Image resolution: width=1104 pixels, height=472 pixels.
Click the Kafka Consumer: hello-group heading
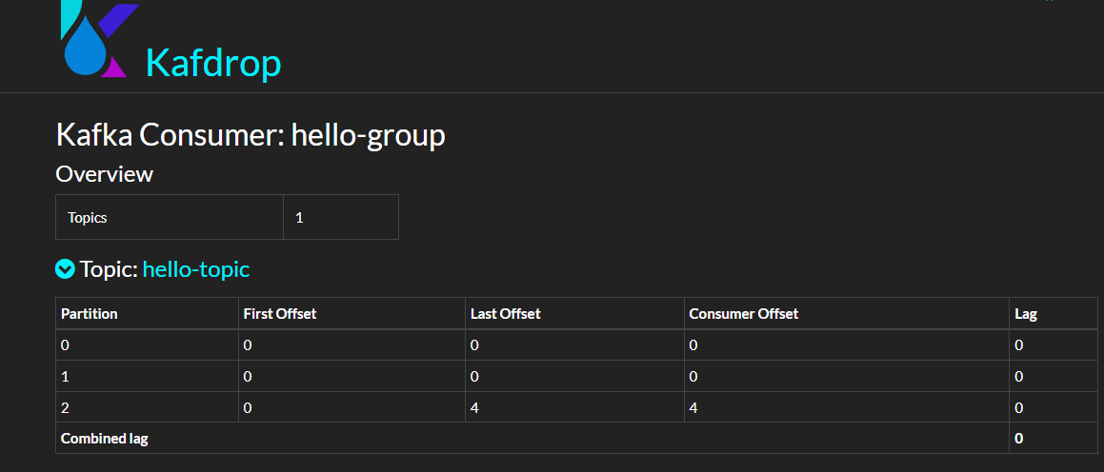click(251, 135)
